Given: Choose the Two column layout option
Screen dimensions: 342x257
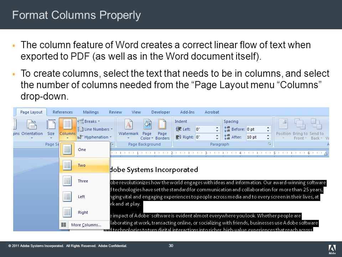Looking at the screenshot, I should coord(84,165).
